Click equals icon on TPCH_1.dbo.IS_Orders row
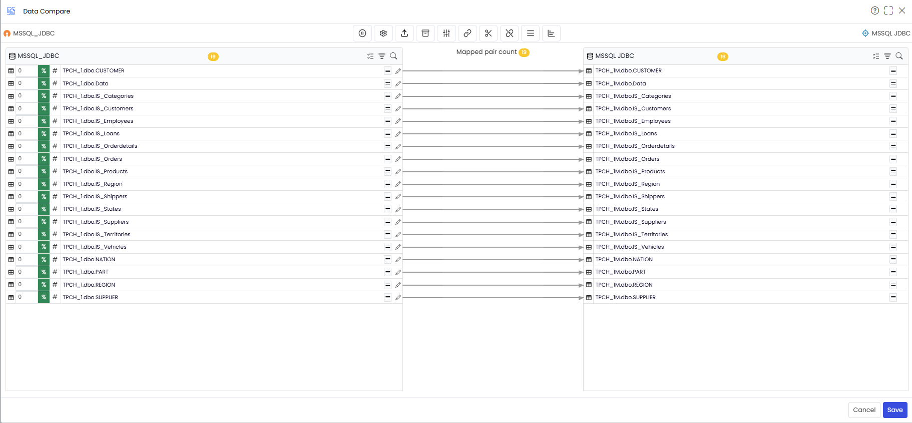Viewport: 912px width, 423px height. click(x=387, y=159)
